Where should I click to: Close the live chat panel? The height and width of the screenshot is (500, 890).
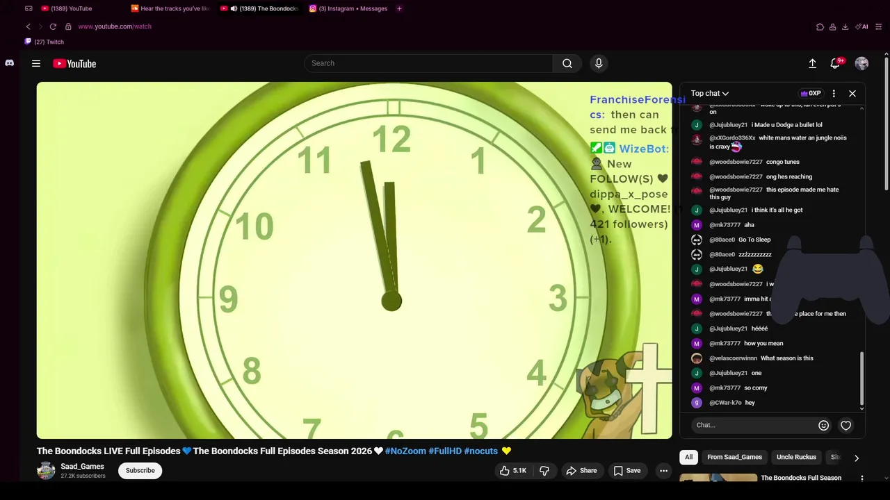[x=852, y=93]
